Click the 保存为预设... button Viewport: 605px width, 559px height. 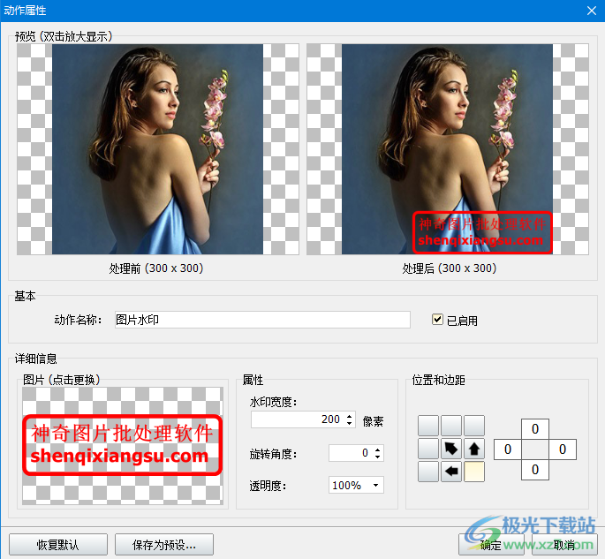(164, 545)
